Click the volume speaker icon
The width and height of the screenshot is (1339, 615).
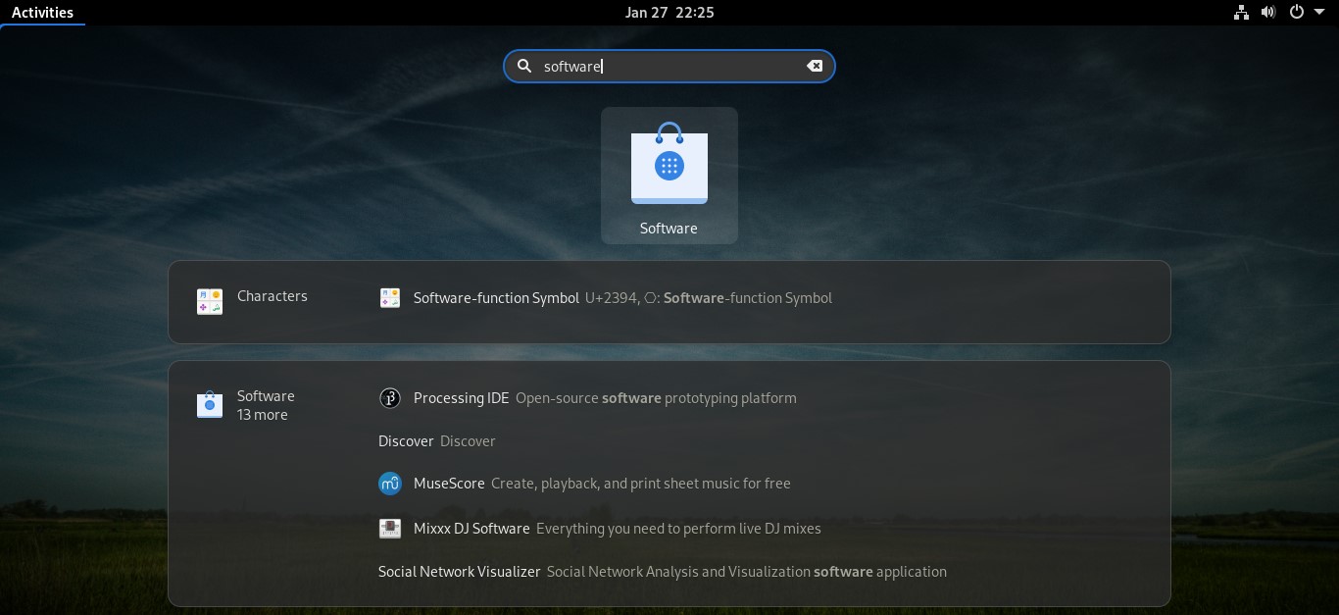[1268, 13]
